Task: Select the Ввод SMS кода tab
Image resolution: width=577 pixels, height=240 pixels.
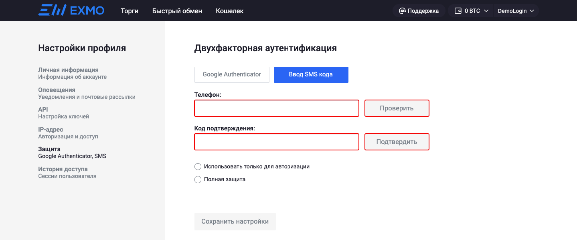Action: coord(311,74)
